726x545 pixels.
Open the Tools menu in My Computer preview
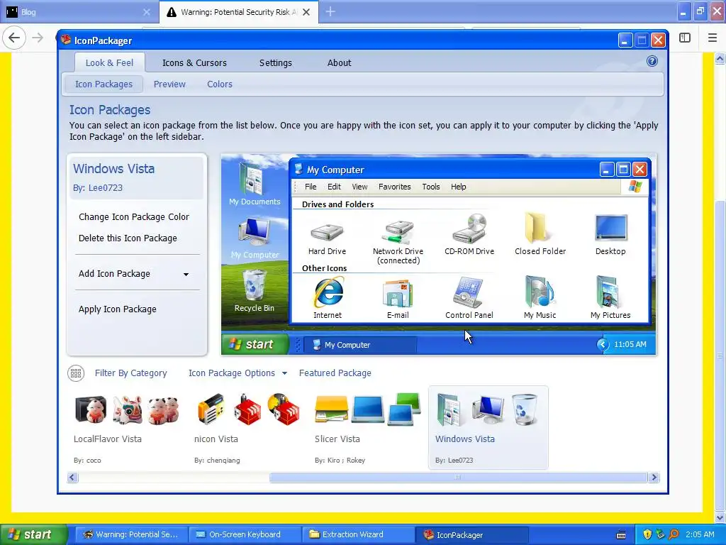(x=430, y=187)
